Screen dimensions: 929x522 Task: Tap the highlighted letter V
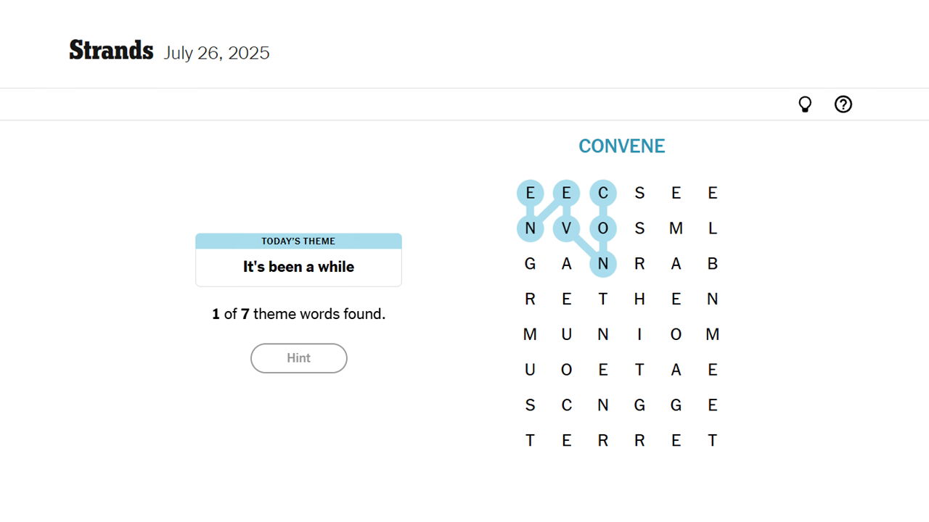(567, 228)
